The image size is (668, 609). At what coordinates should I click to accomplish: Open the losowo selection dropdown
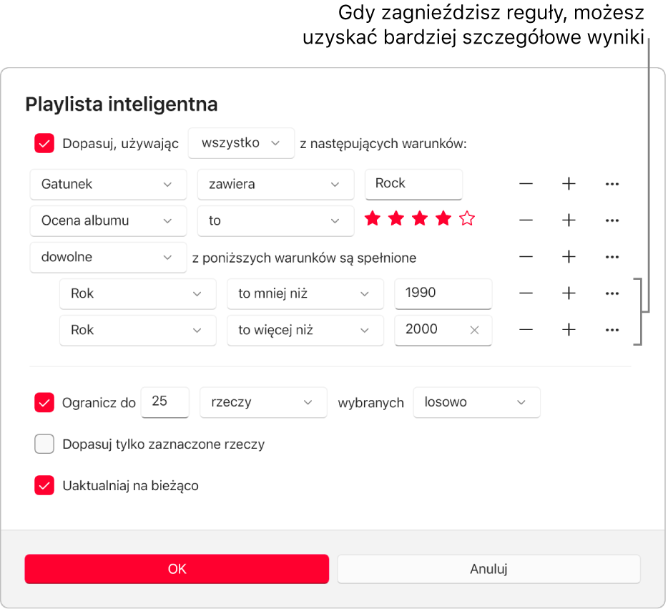pos(477,402)
